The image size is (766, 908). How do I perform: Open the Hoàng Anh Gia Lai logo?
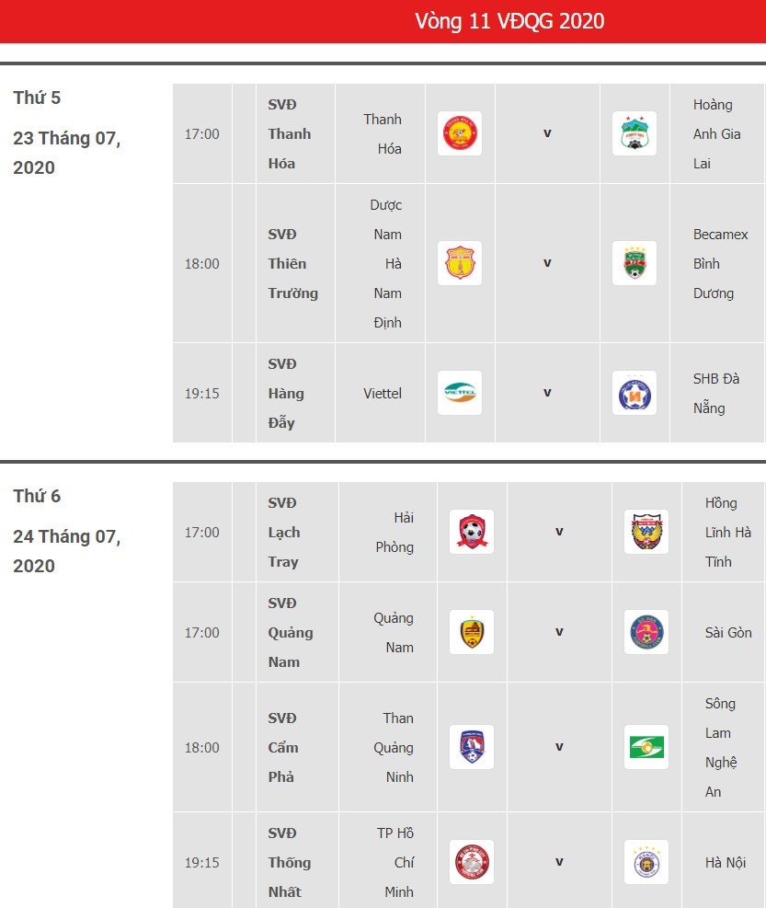pyautogui.click(x=634, y=133)
